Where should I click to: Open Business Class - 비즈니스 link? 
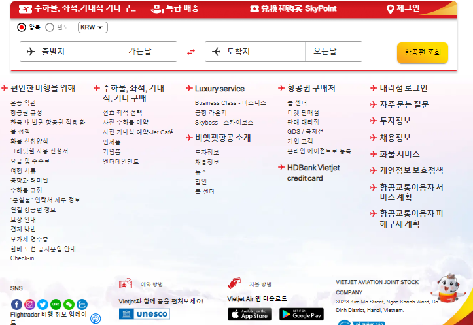(x=230, y=103)
